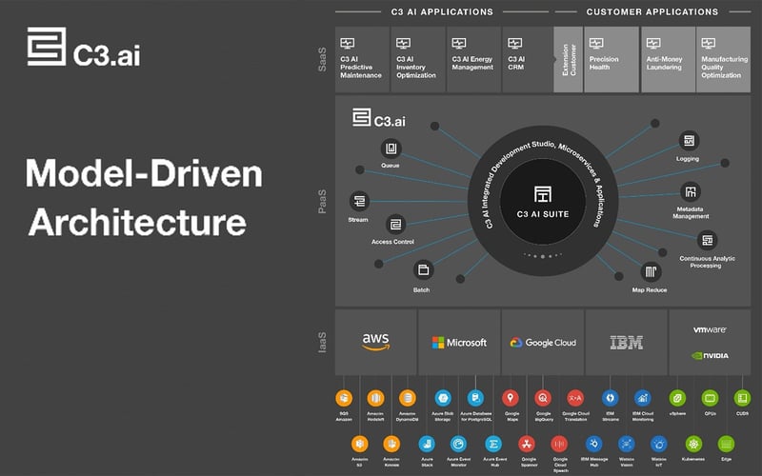Select the Continuous Analytic Processing icon
Image resolution: width=762 pixels, height=476 pixels.
pos(707,240)
